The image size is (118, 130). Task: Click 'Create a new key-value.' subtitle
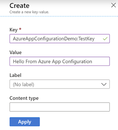tap(29, 12)
